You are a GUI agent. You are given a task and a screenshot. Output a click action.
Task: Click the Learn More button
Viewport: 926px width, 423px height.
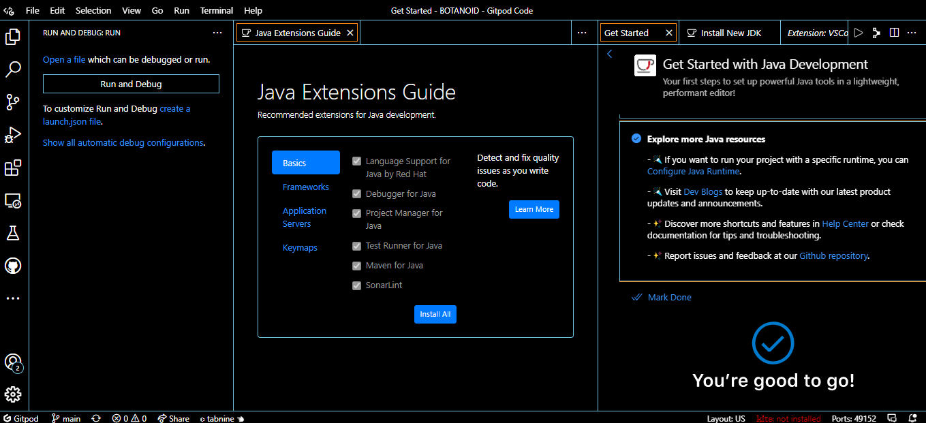[x=534, y=209]
